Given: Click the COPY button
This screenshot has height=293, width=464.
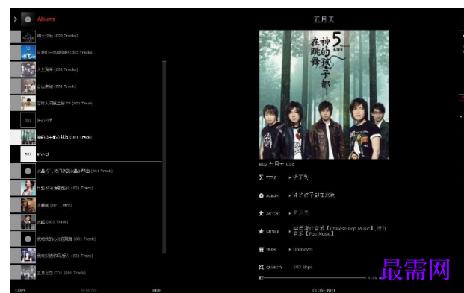Looking at the screenshot, I should click(20, 290).
